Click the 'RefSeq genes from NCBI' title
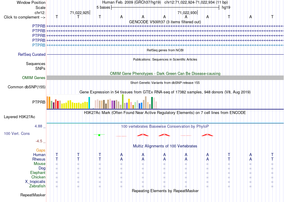The width and height of the screenshot is (284, 202). (x=165, y=50)
